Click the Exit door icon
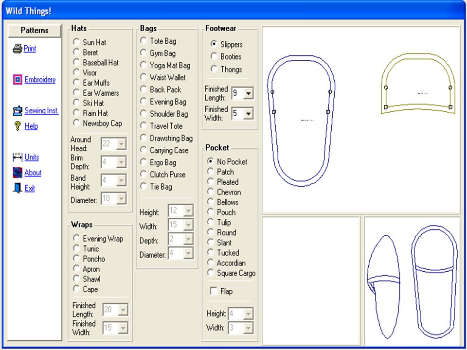 pos(18,188)
